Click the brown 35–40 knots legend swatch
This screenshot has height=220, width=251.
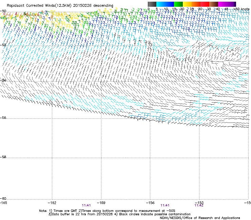(214, 4)
